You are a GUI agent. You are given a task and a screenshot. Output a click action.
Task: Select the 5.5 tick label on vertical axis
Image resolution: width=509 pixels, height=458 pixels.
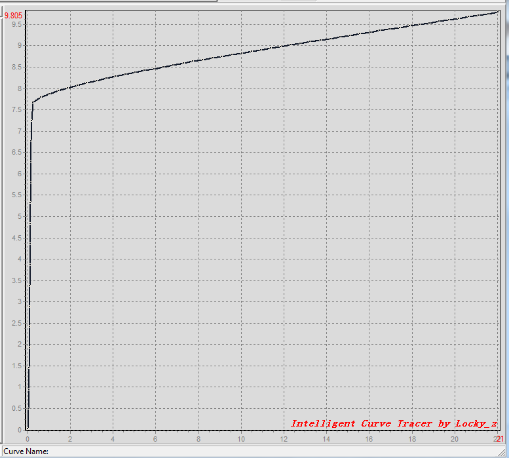pyautogui.click(x=17, y=195)
